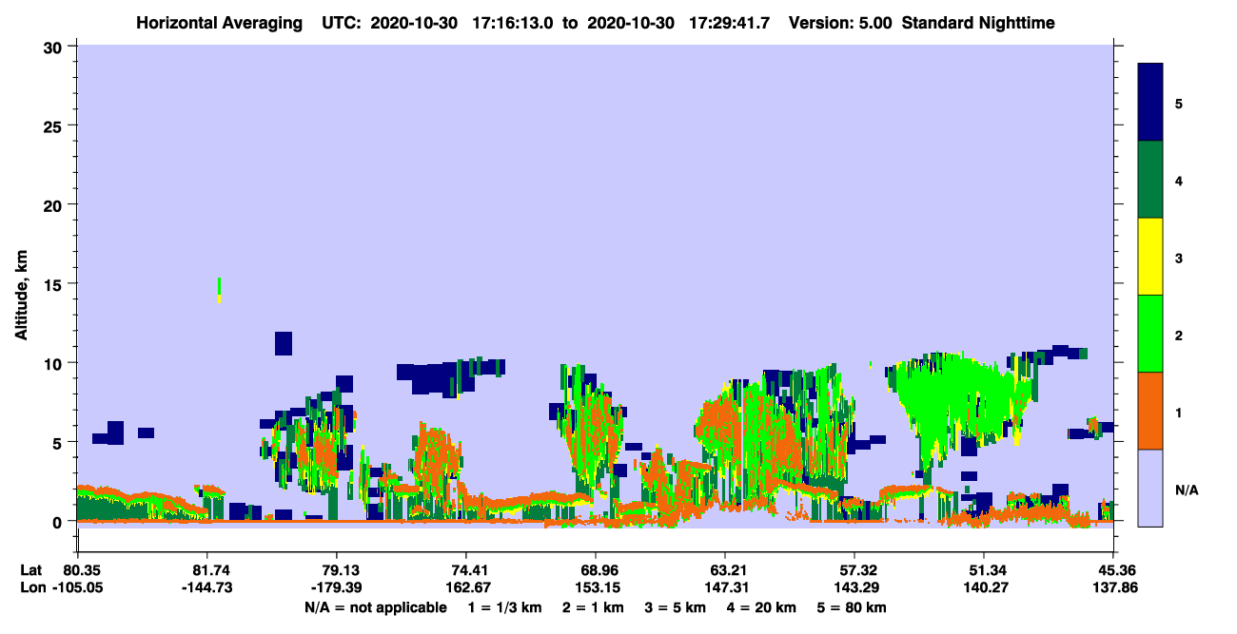Click longitude value -144.73
This screenshot has width=1237, height=634.
coord(206,587)
